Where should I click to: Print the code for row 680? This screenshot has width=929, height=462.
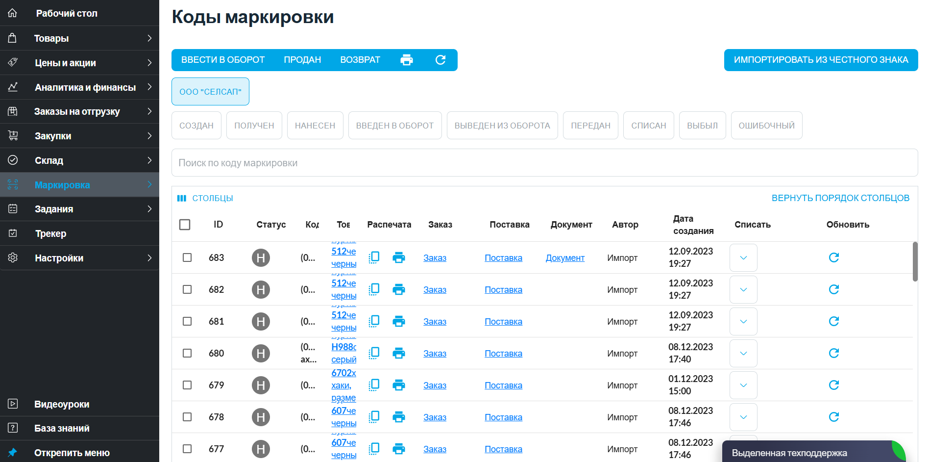click(x=399, y=353)
